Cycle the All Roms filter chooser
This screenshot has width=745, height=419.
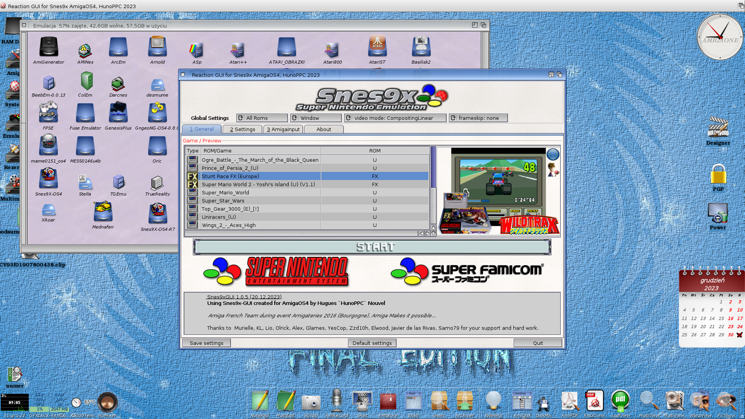[262, 118]
